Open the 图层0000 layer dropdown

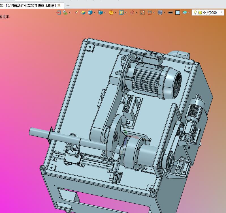coord(221,12)
